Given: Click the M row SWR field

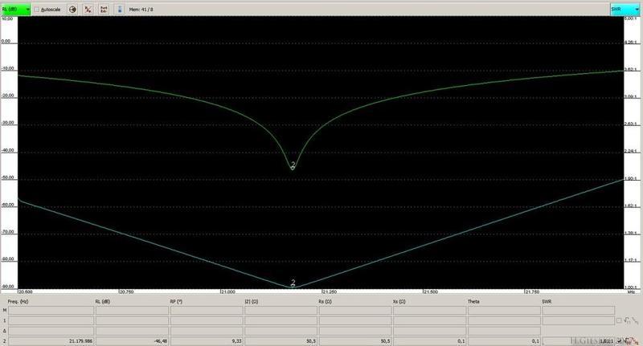Looking at the screenshot, I should tap(579, 310).
